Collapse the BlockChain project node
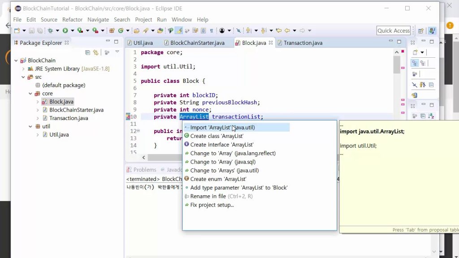 pos(16,60)
